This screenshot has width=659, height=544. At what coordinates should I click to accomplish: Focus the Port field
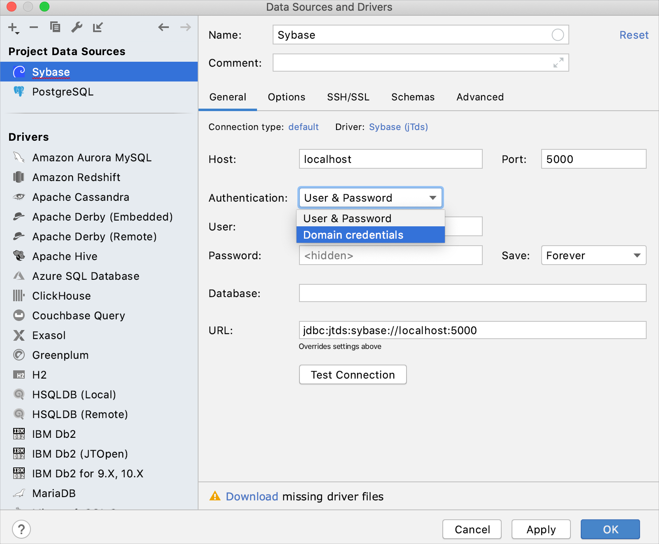(x=594, y=159)
